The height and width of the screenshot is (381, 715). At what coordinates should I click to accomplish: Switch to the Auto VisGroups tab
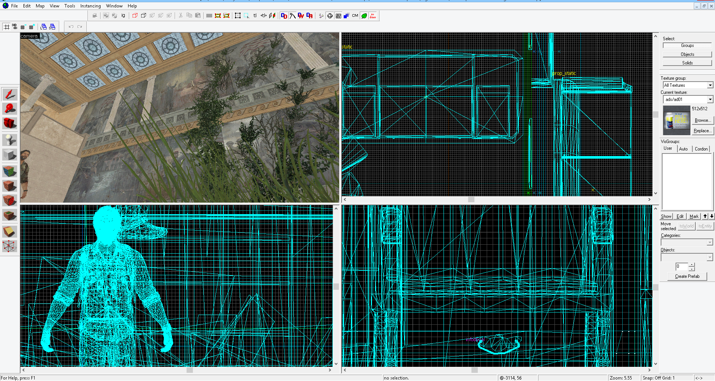click(x=683, y=149)
